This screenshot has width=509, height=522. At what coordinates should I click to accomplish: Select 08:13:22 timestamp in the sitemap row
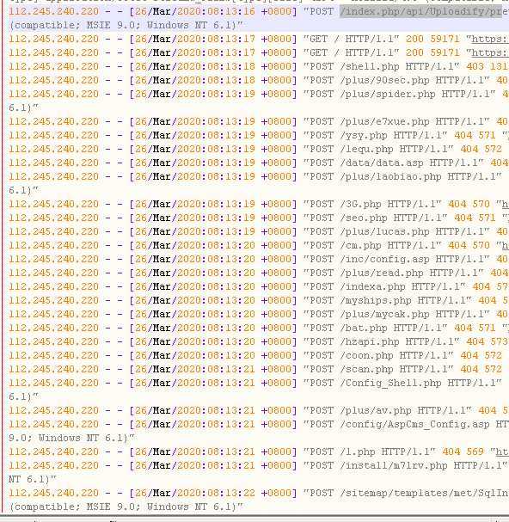[x=231, y=493]
